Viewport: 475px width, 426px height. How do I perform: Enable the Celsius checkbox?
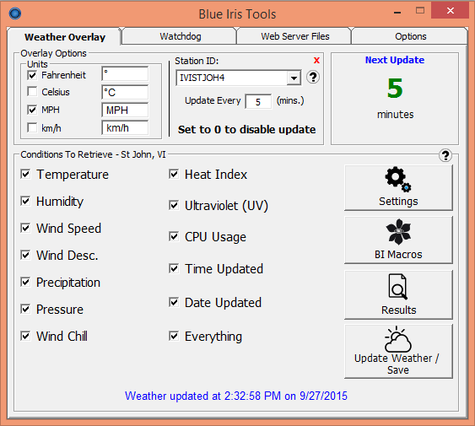coord(32,91)
